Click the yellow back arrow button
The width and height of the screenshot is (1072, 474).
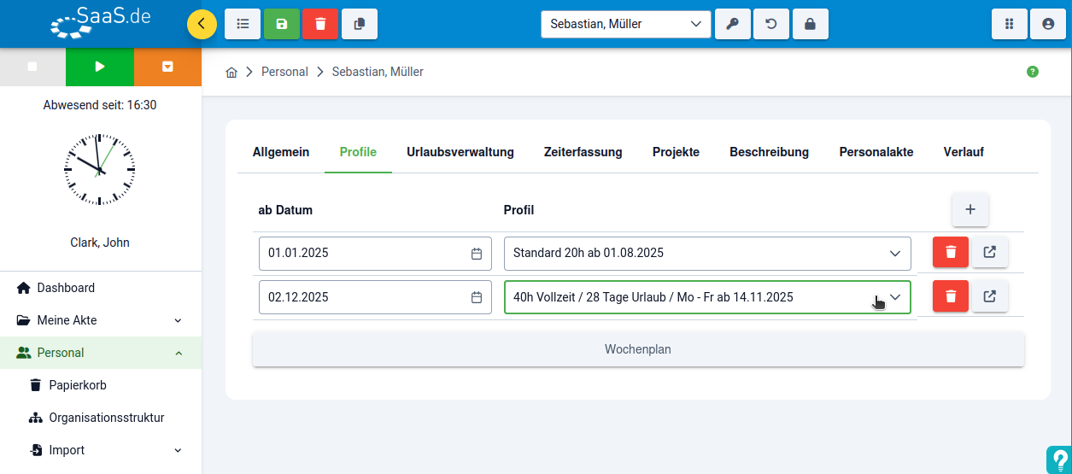202,24
